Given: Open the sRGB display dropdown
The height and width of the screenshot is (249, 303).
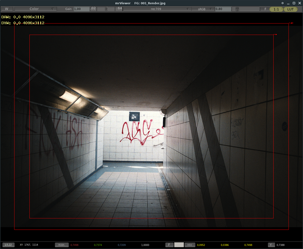Looking at the screenshot, I should 203,9.
